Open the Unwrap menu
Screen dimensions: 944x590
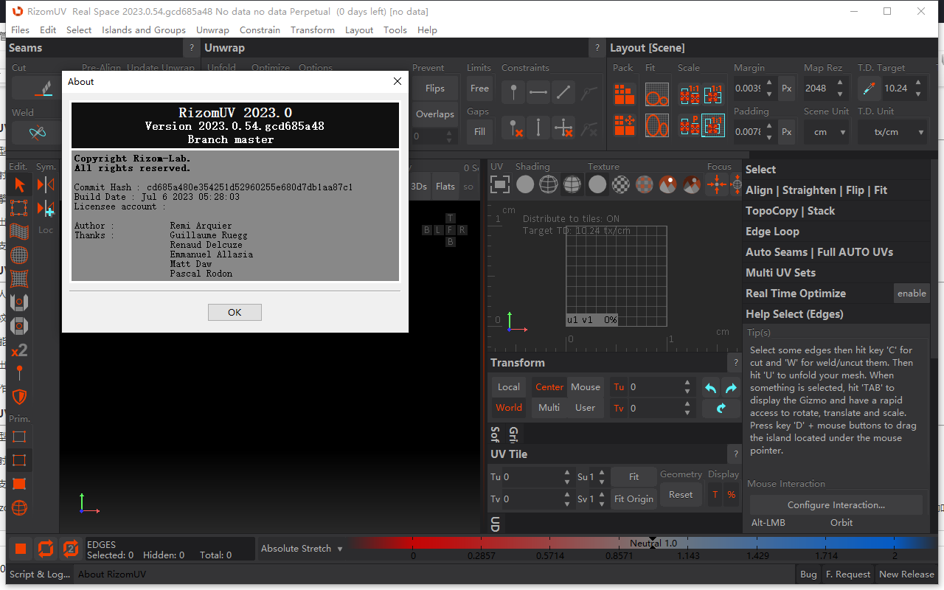pyautogui.click(x=212, y=30)
